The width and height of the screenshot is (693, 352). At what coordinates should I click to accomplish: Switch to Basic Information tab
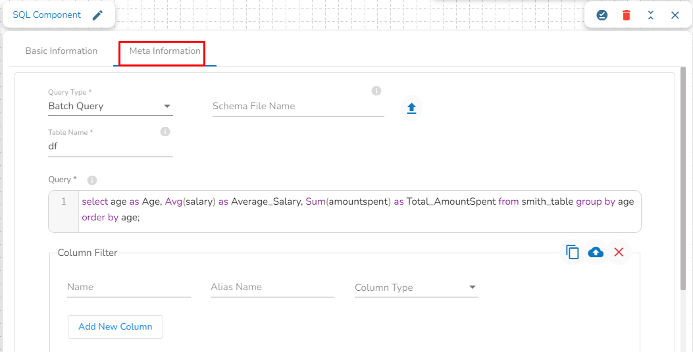click(61, 51)
